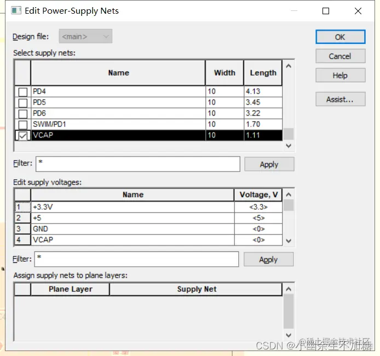Uncheck the VCAP net checkbox
Viewport: 380px width, 356px height.
(x=23, y=135)
